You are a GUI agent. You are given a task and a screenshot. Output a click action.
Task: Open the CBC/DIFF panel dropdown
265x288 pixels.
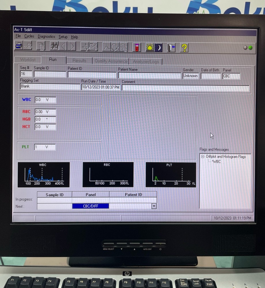pyautogui.click(x=154, y=206)
